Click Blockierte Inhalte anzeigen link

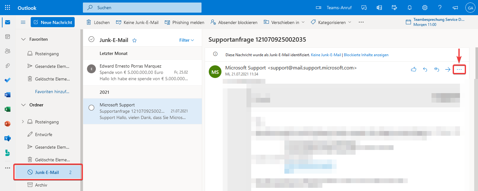coord(366,55)
